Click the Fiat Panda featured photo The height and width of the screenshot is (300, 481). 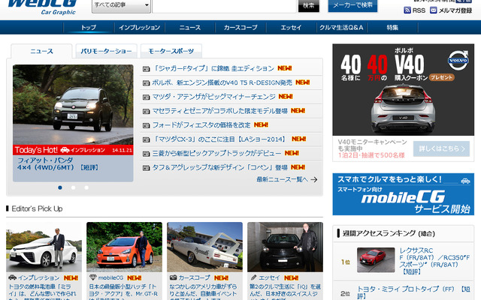point(73,104)
